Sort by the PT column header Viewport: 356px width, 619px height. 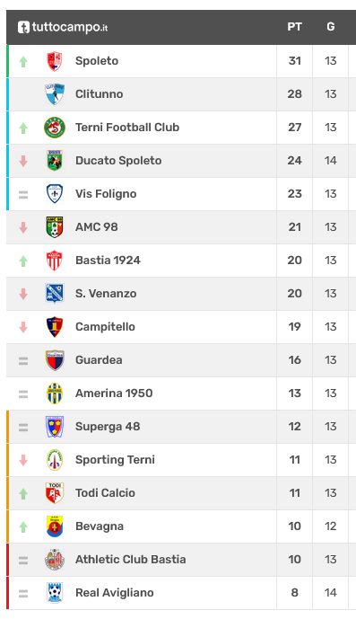294,27
